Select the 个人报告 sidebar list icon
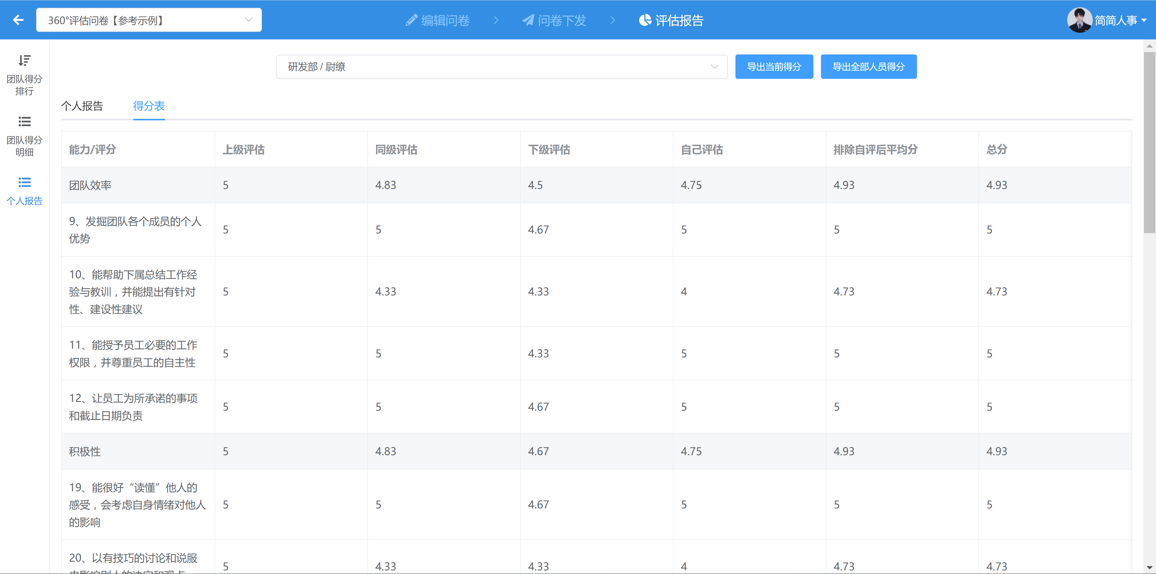This screenshot has width=1156, height=574. 24,182
